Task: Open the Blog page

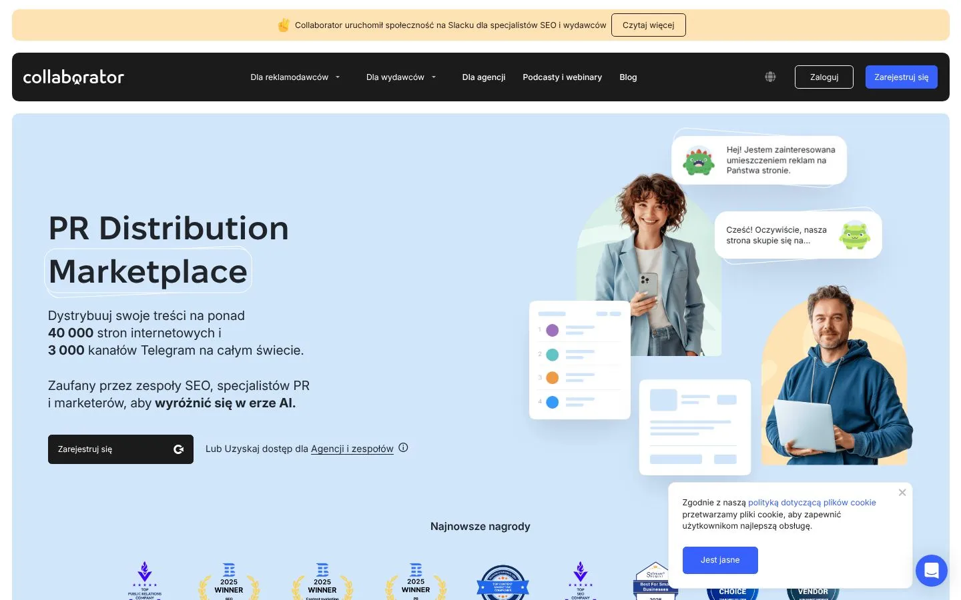Action: (628, 77)
